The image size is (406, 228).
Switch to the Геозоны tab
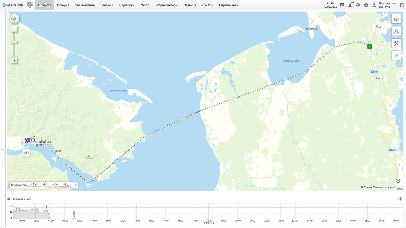pos(107,5)
